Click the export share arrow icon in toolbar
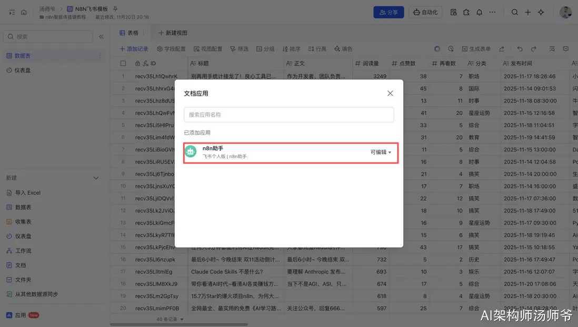The width and height of the screenshot is (578, 327). tap(502, 48)
